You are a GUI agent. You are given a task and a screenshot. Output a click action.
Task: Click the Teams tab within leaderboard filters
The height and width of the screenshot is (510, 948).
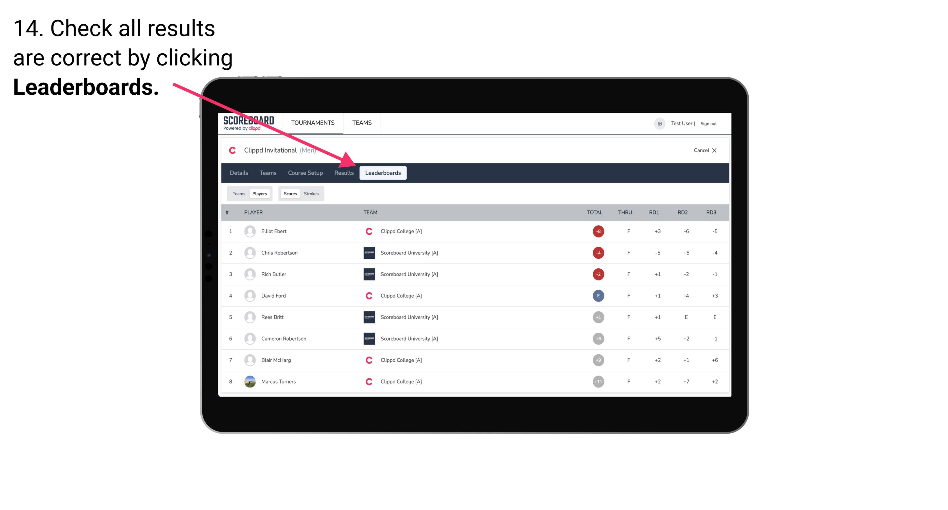[238, 193]
